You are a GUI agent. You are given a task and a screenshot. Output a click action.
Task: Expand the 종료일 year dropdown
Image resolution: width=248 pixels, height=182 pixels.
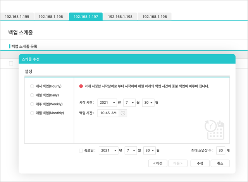[108, 150]
